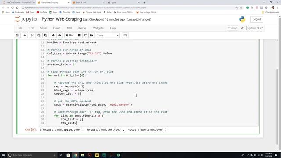Open the cell type Code dropdown

[x=108, y=36]
